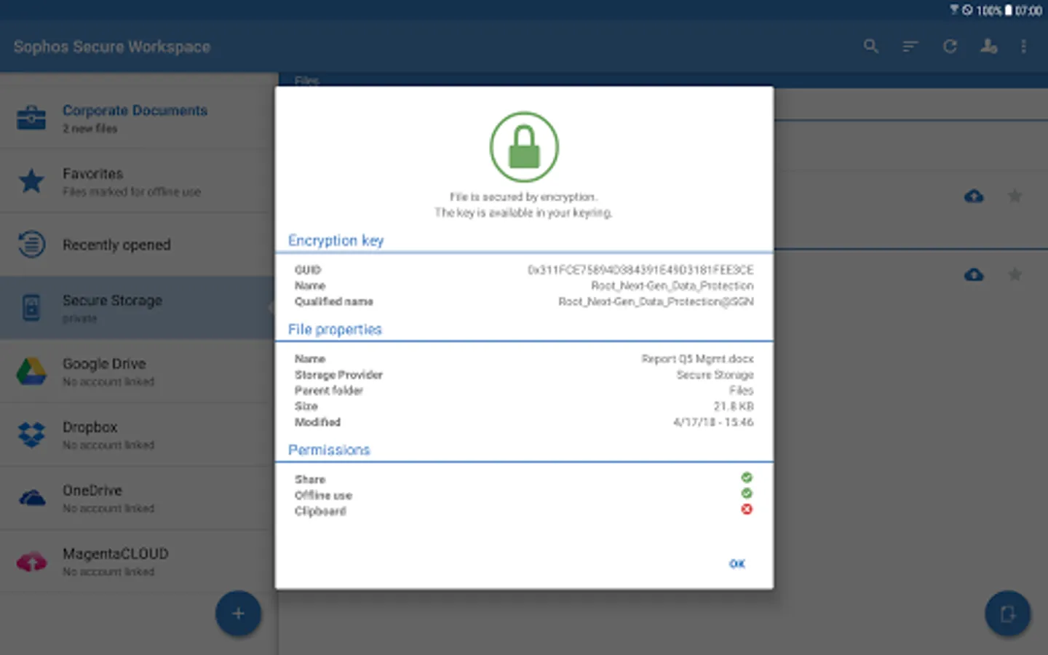Screen dimensions: 1048x655
Task: Select Corporate Documents briefcase icon
Action: click(31, 118)
